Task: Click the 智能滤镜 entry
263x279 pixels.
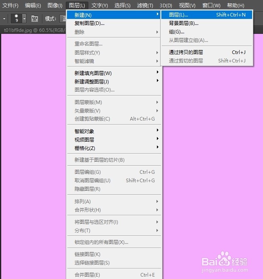Action: 114,61
